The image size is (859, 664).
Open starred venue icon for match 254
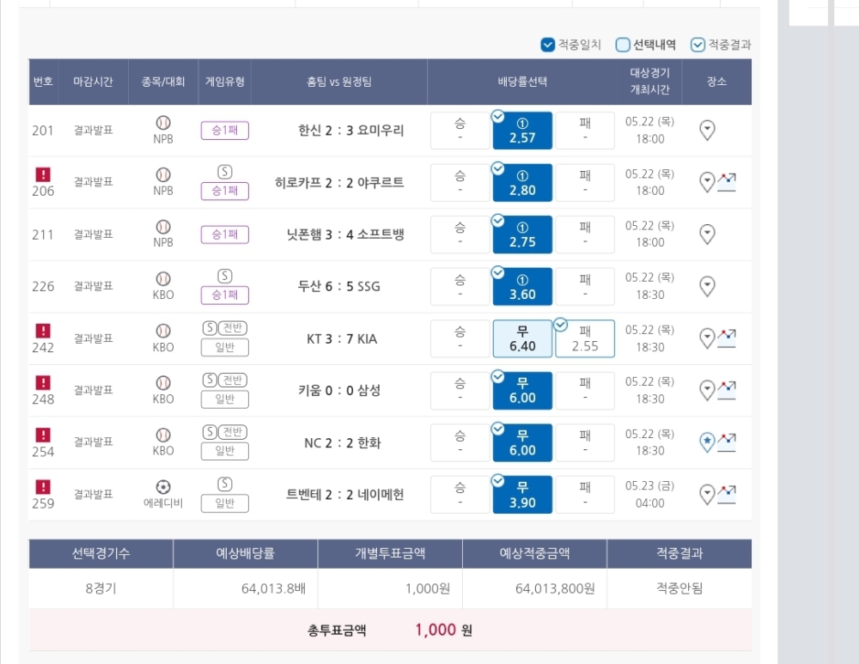click(707, 442)
